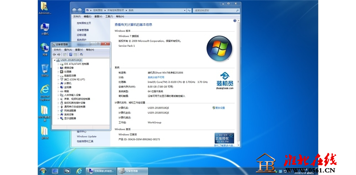Click the 网络 desktop icon
The width and height of the screenshot is (356, 175).
(x=45, y=49)
